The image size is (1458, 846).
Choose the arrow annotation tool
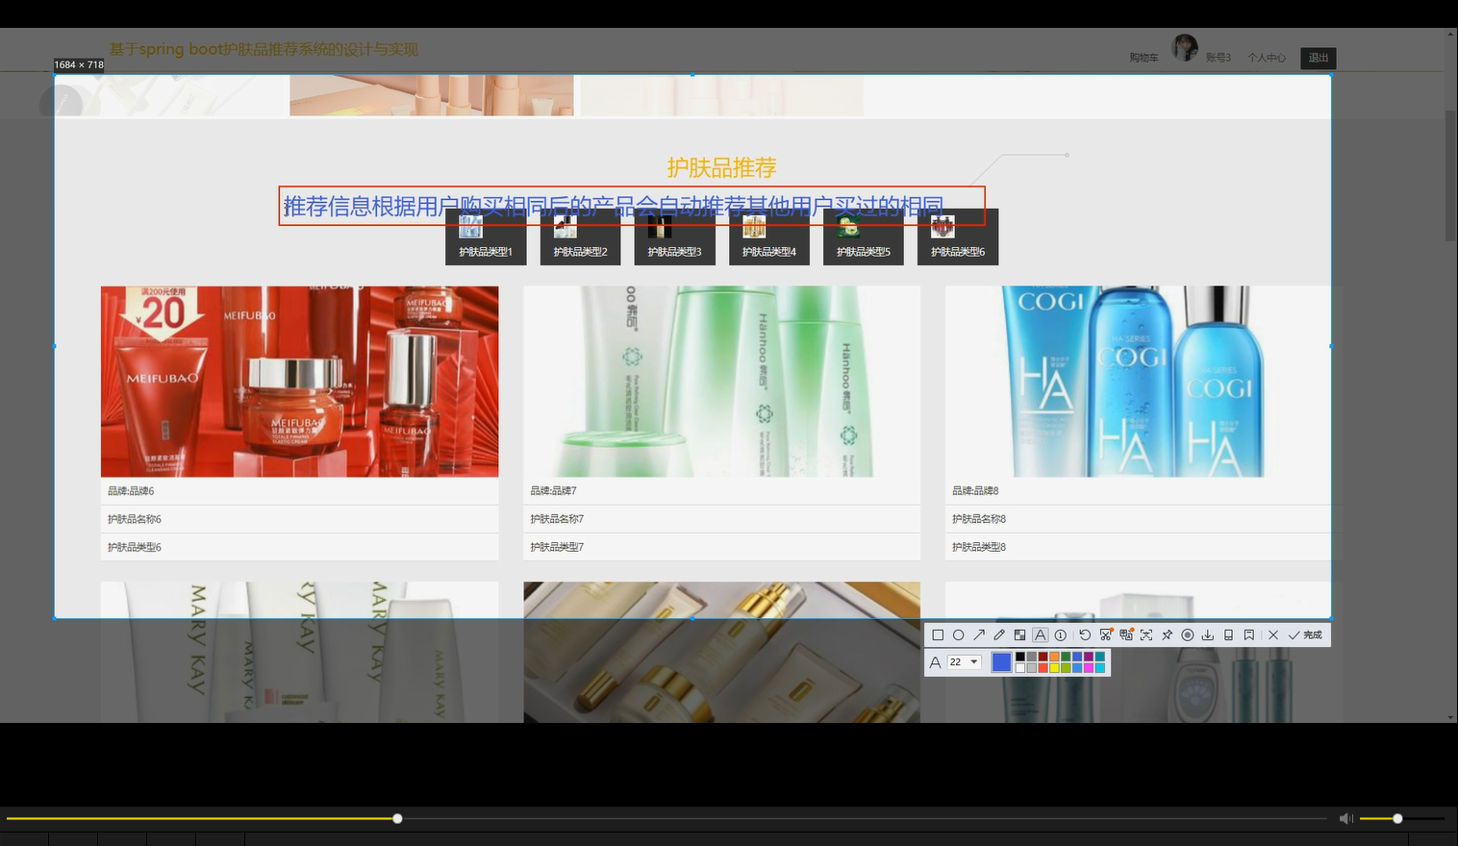979,634
